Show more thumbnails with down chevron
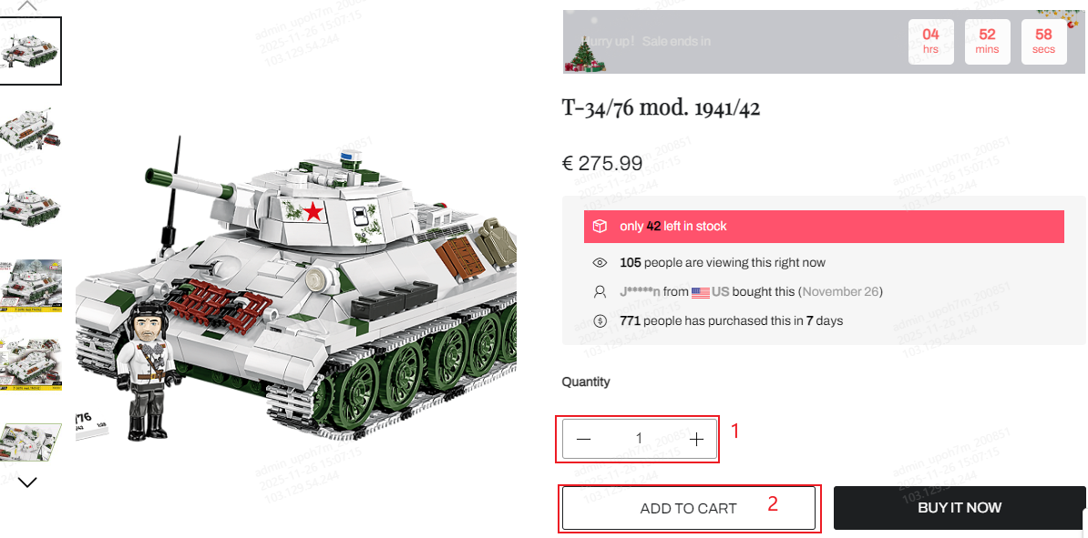This screenshot has width=1088, height=538. tap(27, 482)
